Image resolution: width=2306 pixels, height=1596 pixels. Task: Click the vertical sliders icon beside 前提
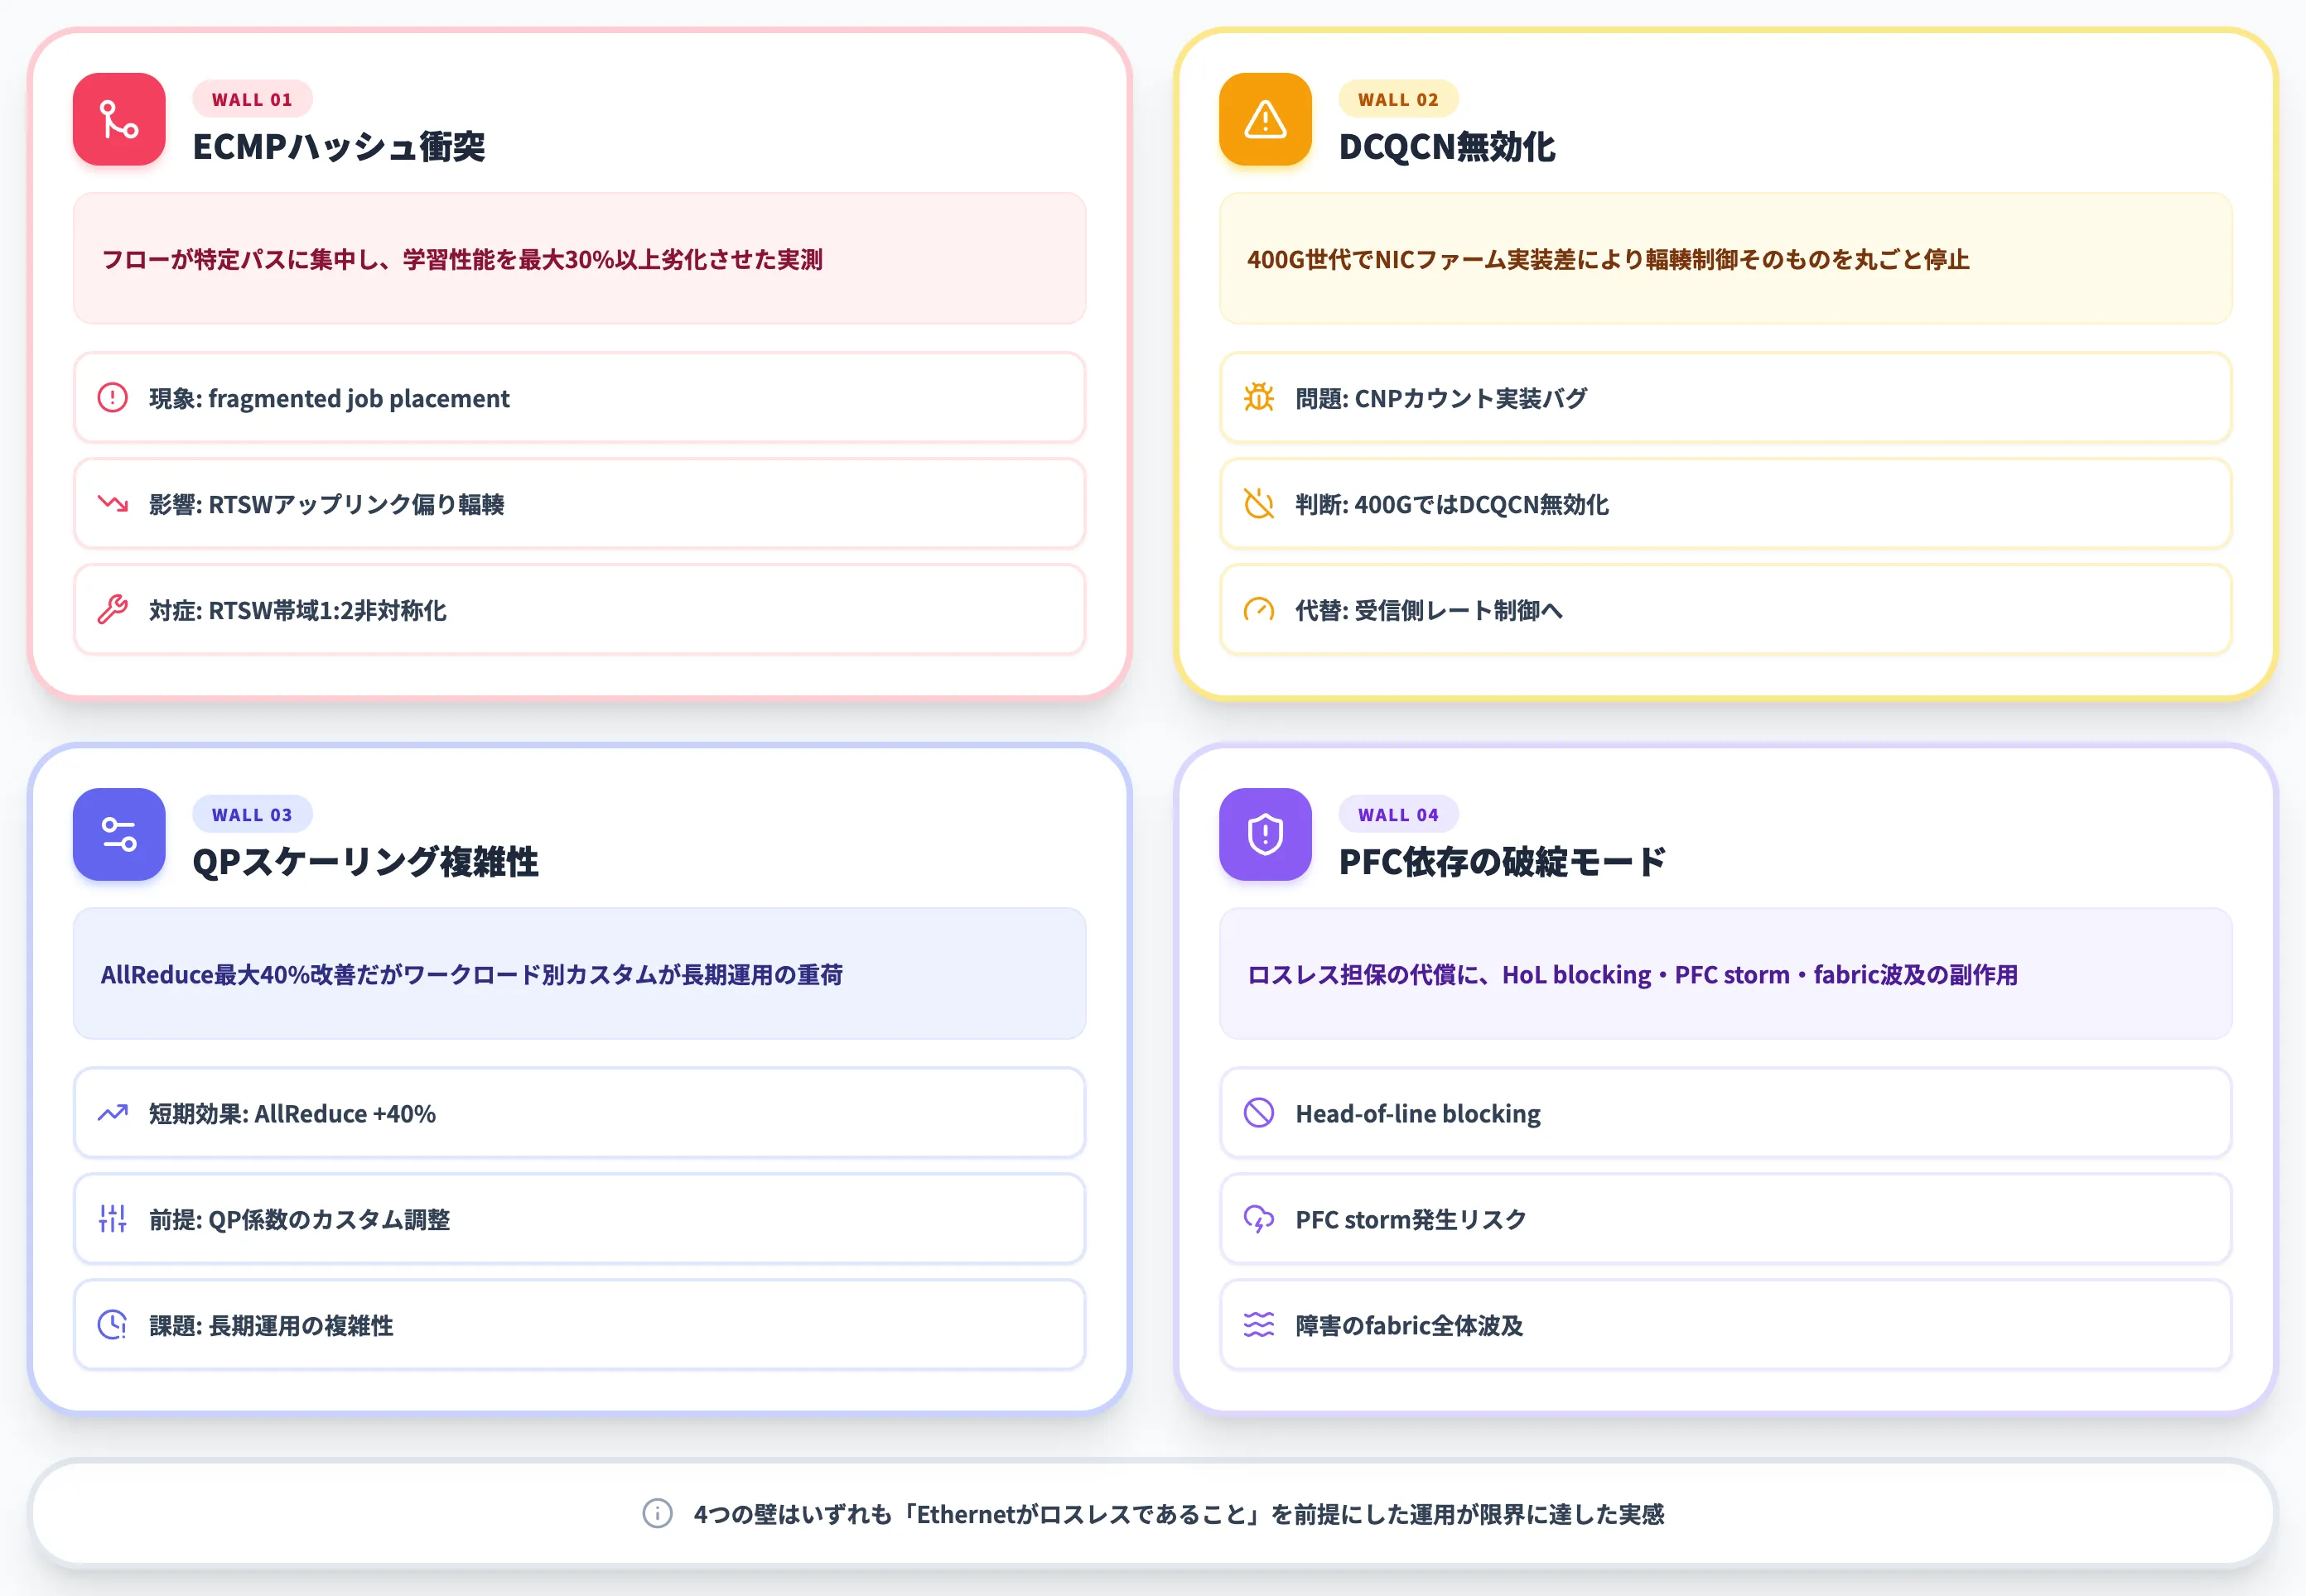click(112, 1219)
